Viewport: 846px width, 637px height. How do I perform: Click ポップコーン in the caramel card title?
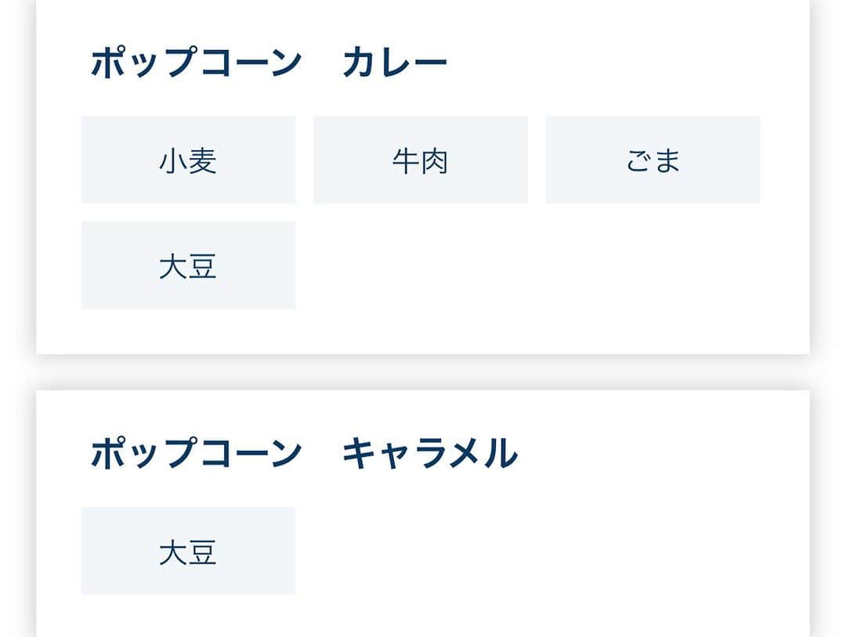197,452
